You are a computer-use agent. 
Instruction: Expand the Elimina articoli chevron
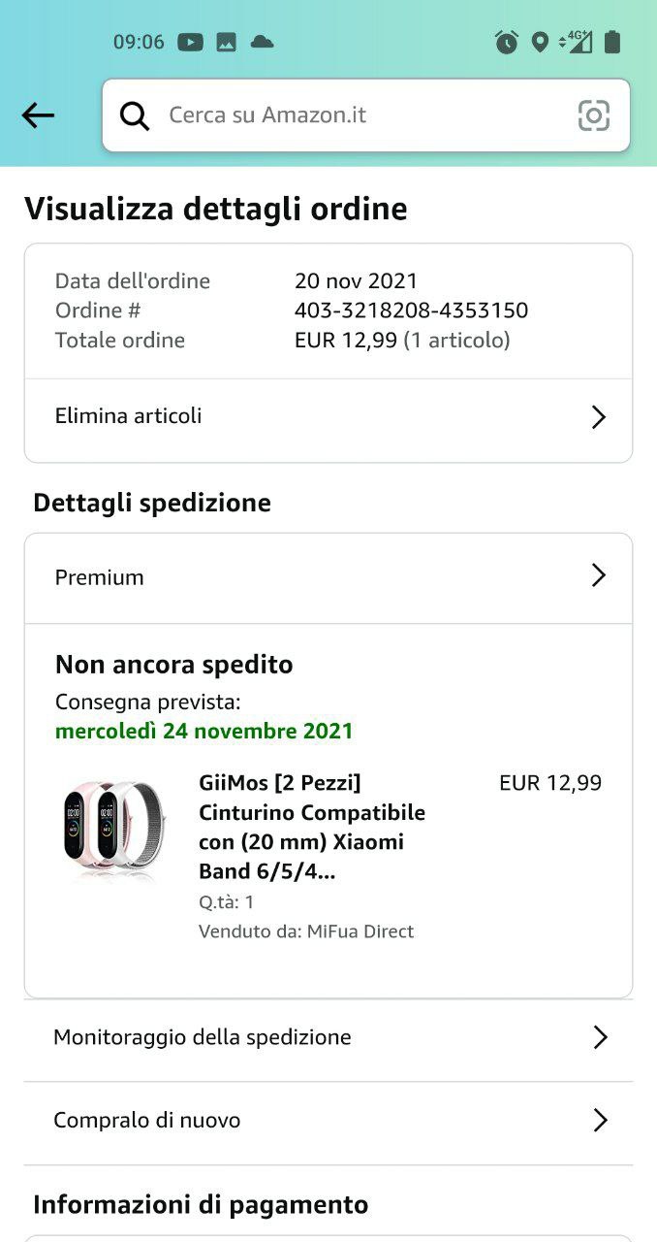(x=599, y=417)
